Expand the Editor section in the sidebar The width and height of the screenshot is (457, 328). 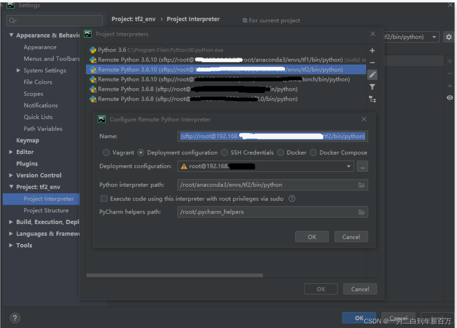(x=11, y=152)
